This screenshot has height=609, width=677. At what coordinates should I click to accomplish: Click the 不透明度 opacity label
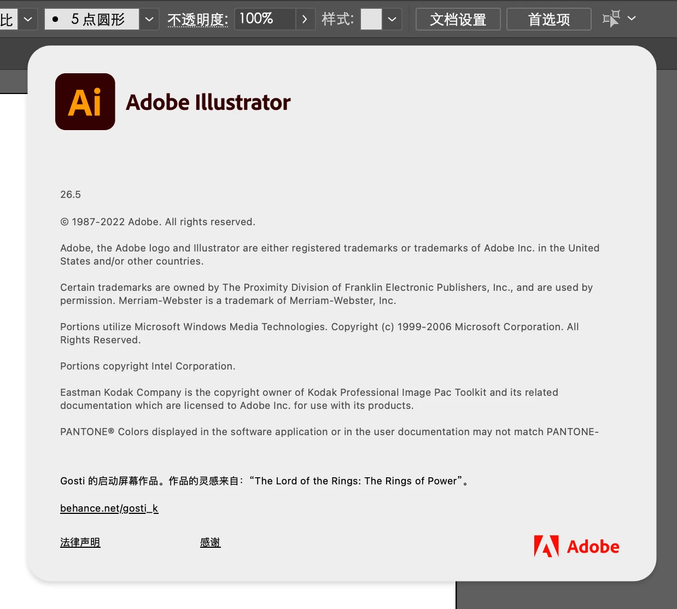point(197,20)
